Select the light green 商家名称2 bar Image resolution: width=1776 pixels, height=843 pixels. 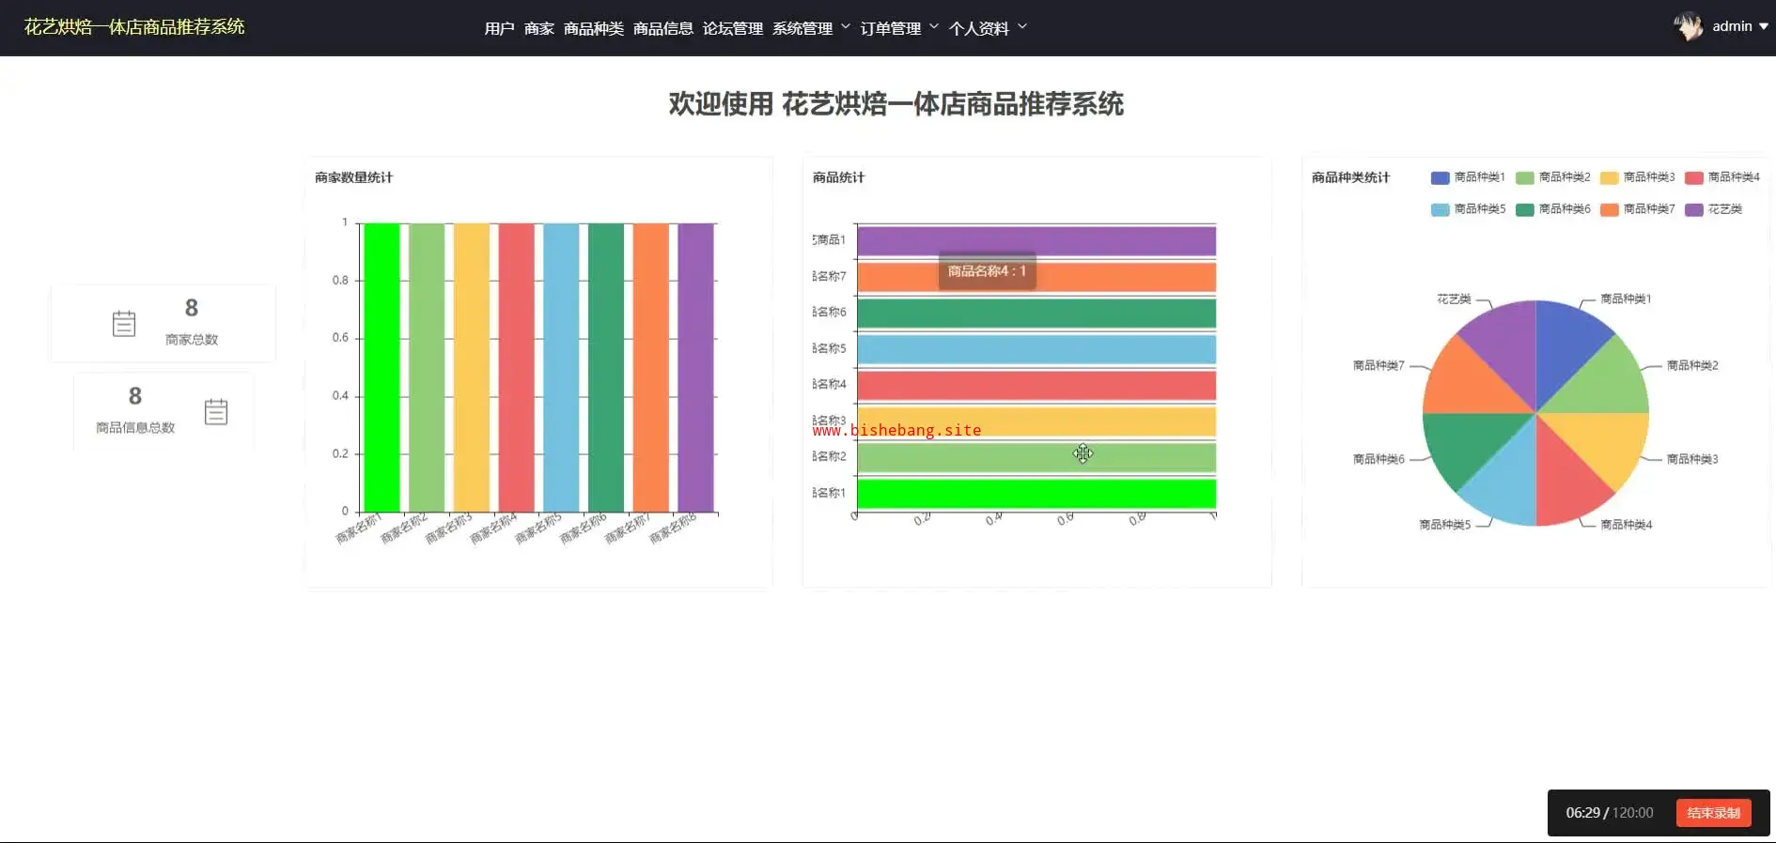[427, 367]
